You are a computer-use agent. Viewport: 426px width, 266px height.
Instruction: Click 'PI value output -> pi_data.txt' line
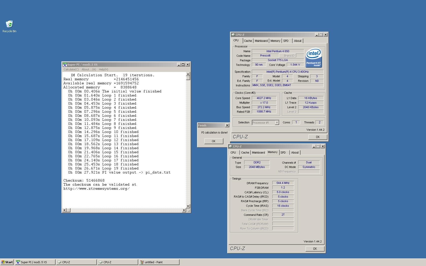tap(119, 173)
